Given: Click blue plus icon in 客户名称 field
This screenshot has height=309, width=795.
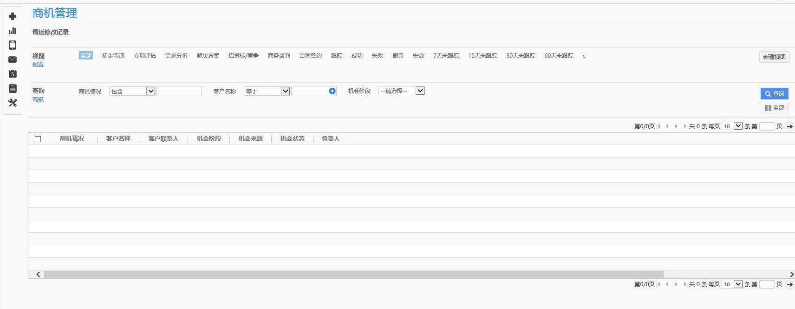Looking at the screenshot, I should point(332,91).
